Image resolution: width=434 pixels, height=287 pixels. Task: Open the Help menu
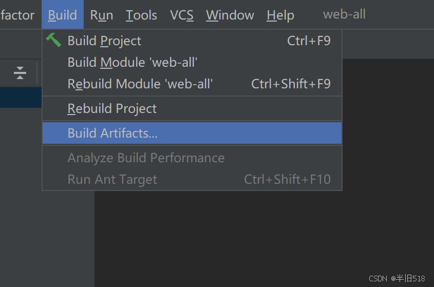click(x=280, y=15)
